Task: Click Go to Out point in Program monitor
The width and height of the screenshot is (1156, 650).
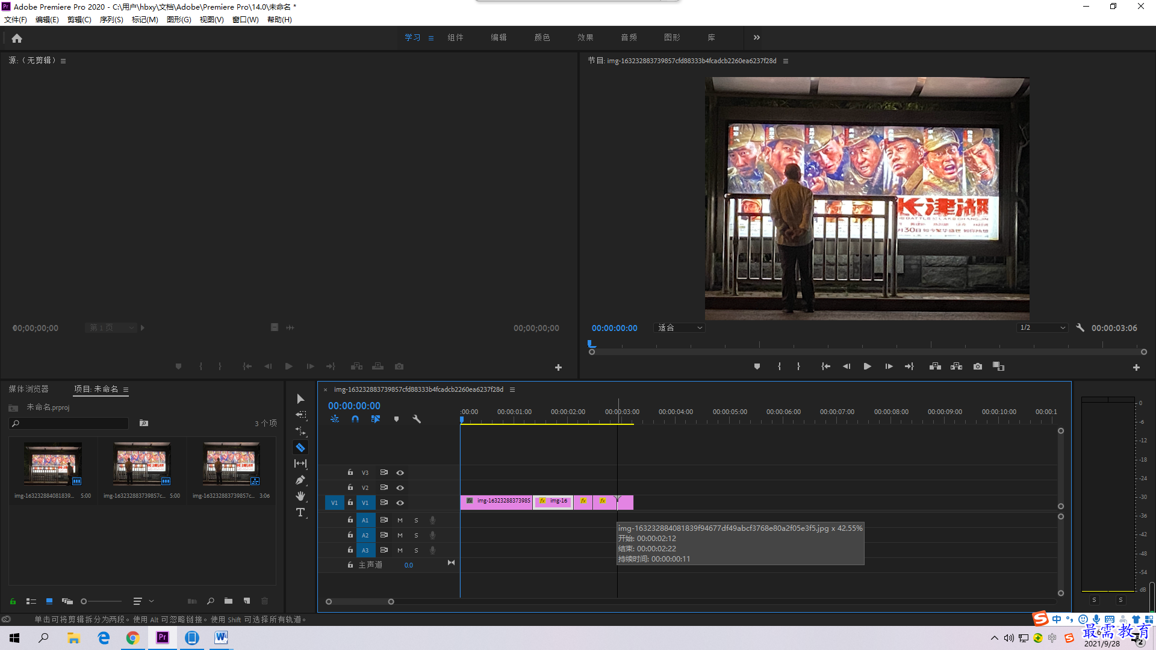Action: click(909, 367)
